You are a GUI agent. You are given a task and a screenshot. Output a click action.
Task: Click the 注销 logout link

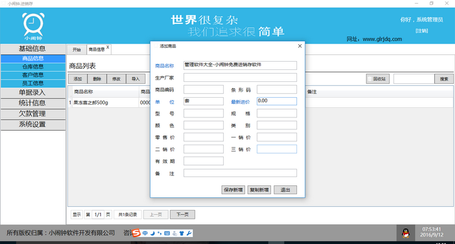(422, 31)
